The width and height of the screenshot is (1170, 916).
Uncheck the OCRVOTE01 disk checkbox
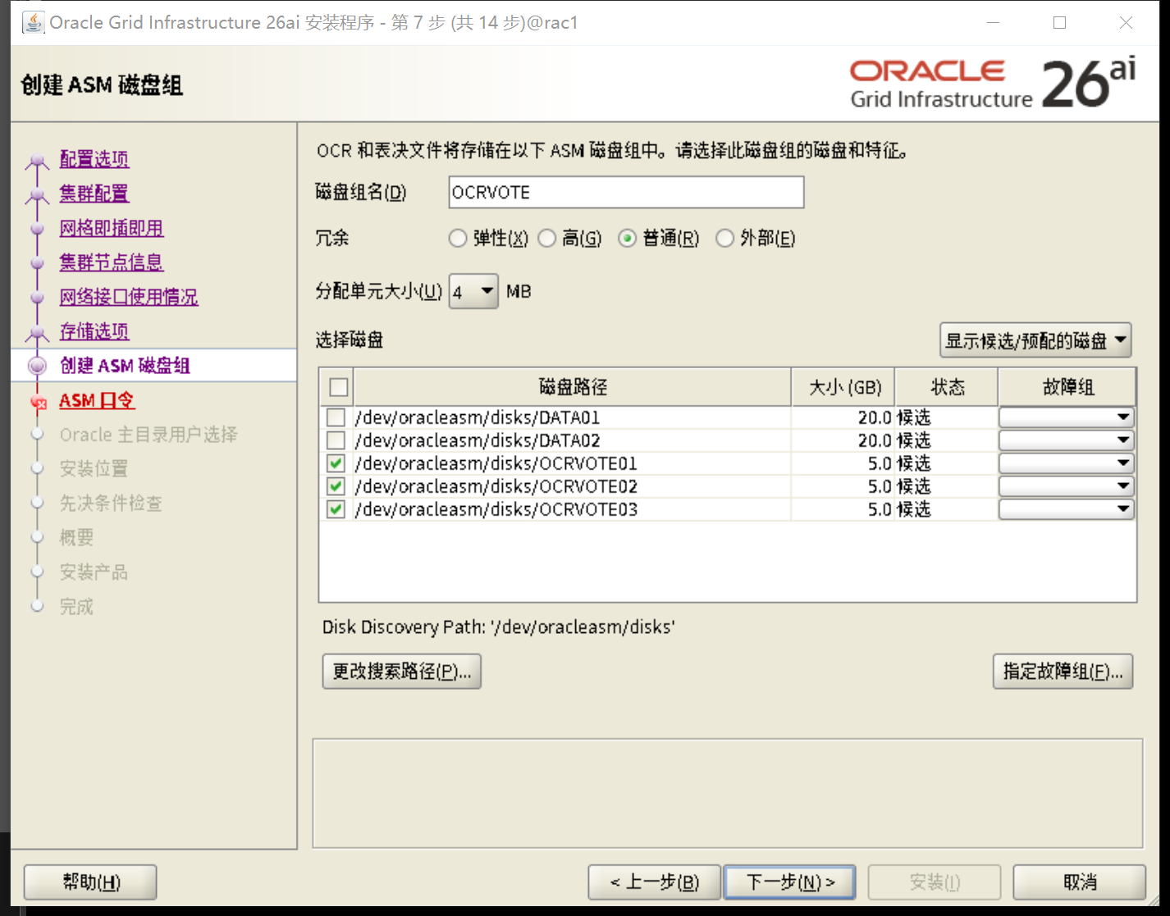click(x=336, y=463)
